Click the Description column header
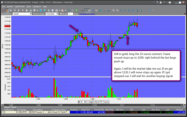The width and height of the screenshot is (187, 117). [38, 110]
